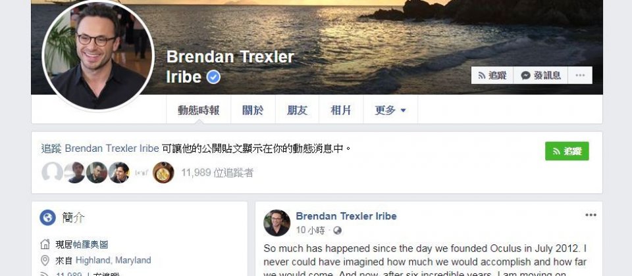632x276 pixels.
Task: Click the public globe icon beside 10 小時
Action: tap(337, 231)
